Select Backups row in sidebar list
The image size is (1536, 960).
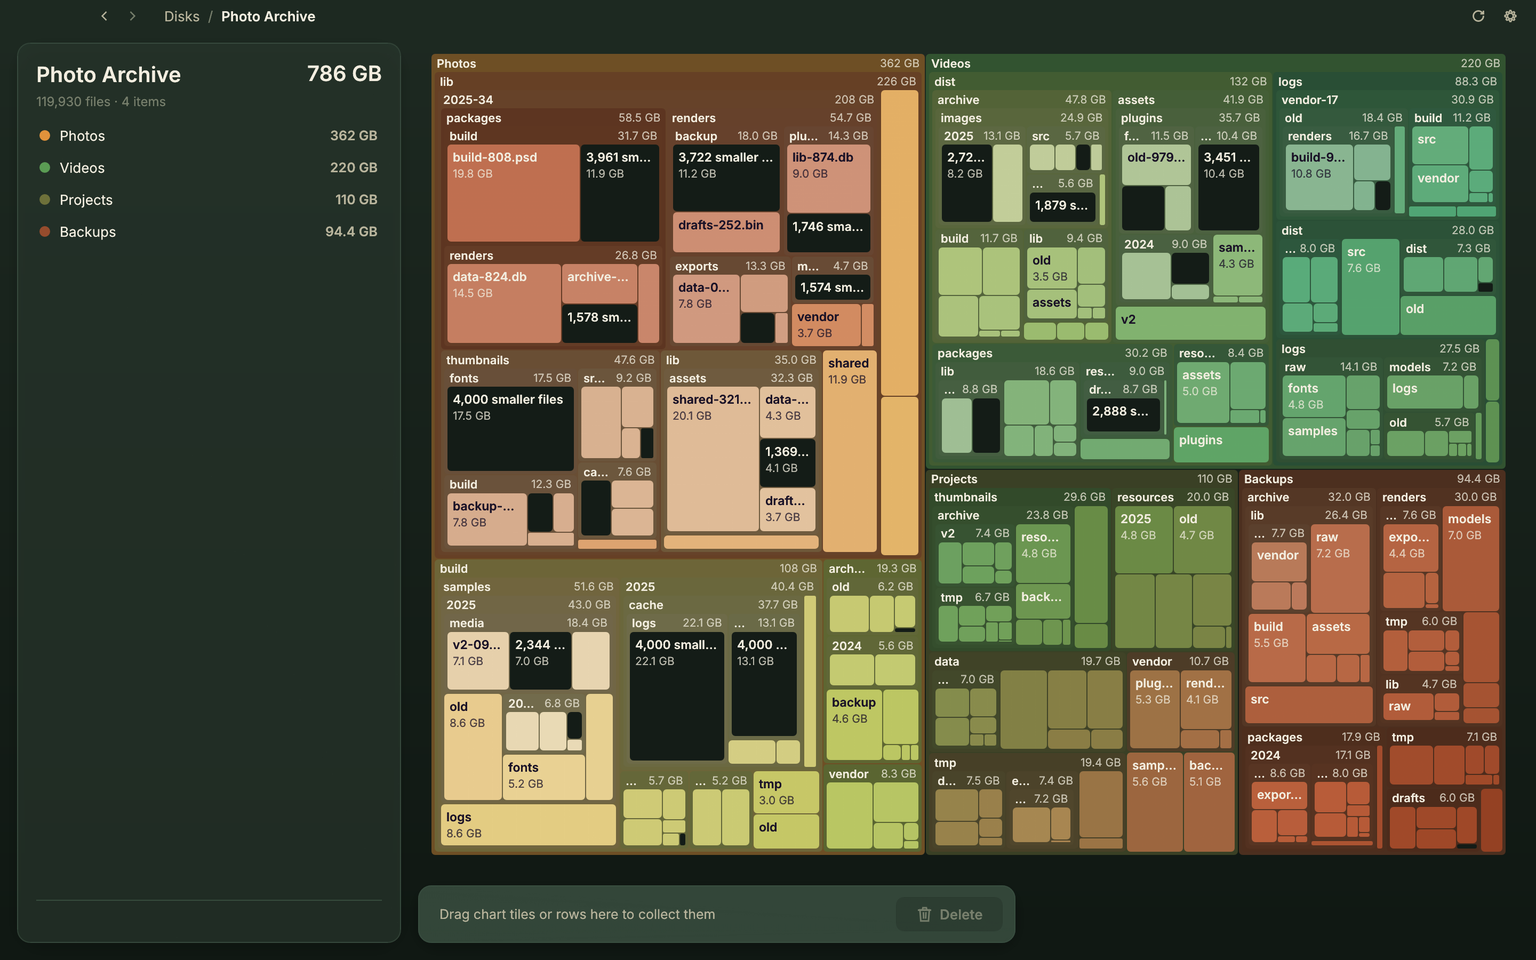[x=209, y=232]
